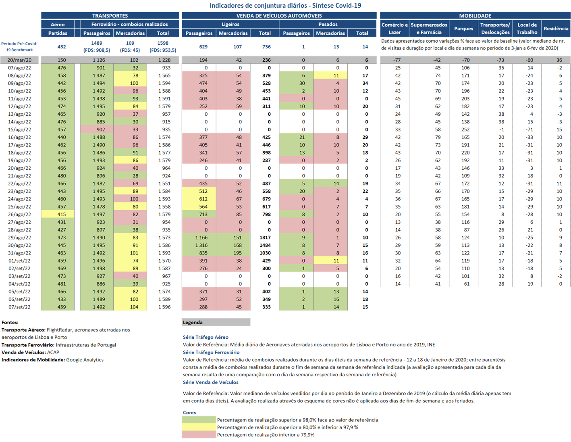Select the 01/set/22 date row label
571x442 pixels.
coord(19,261)
